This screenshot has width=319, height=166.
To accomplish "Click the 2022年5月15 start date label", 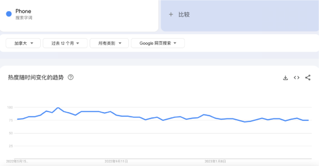I will coord(17,161).
